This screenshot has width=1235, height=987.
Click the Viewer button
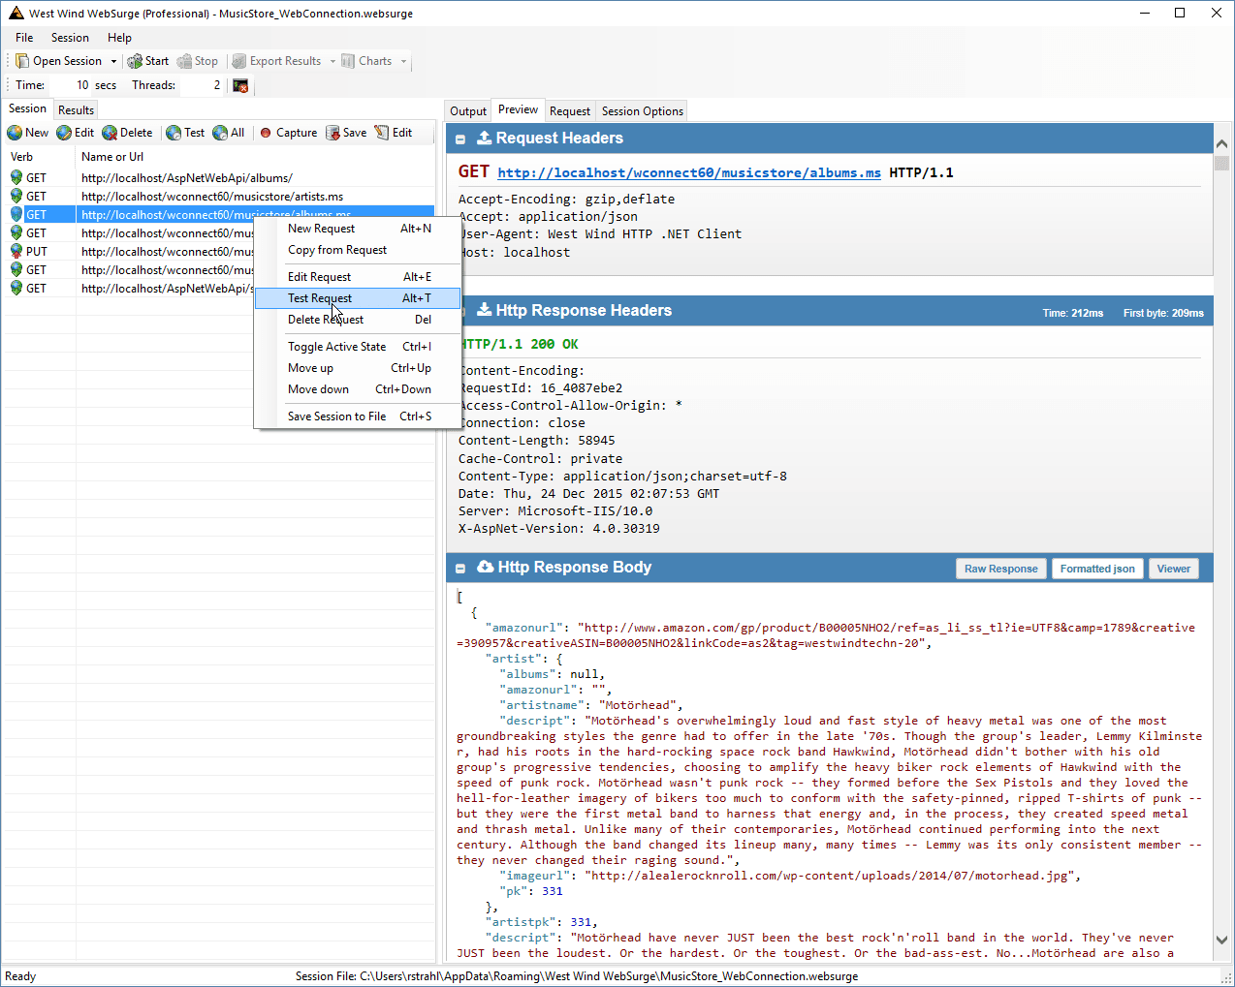[x=1174, y=569]
